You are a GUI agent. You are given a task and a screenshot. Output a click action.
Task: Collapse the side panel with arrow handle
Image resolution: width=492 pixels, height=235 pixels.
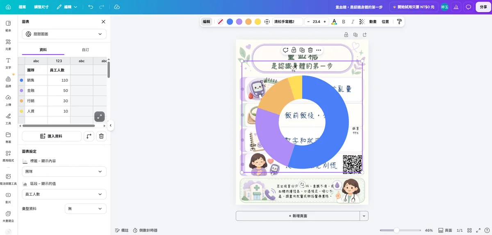111,126
